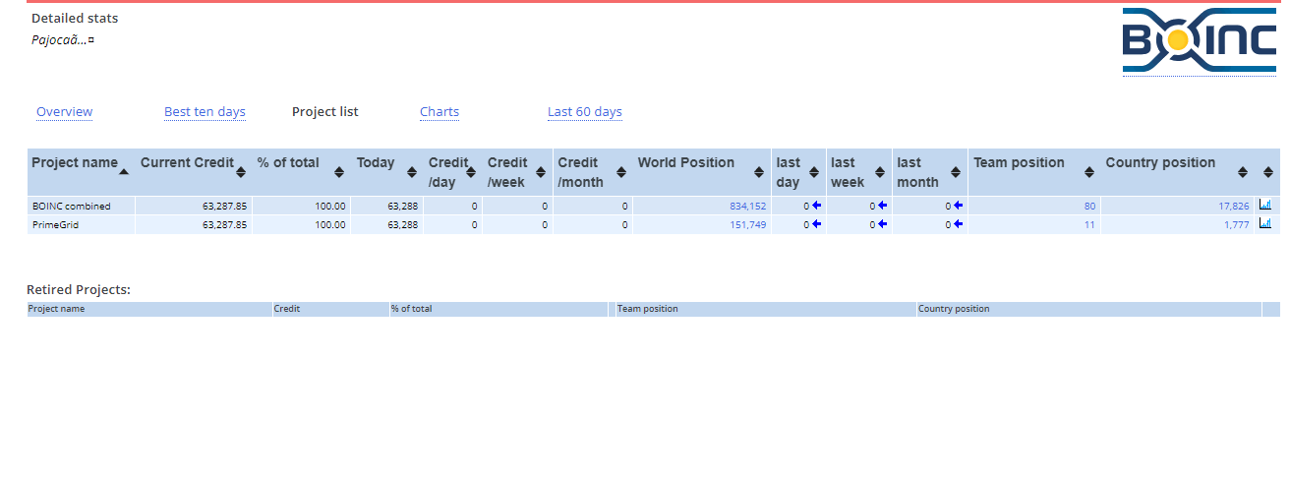Switch to the Overview tab

(64, 112)
